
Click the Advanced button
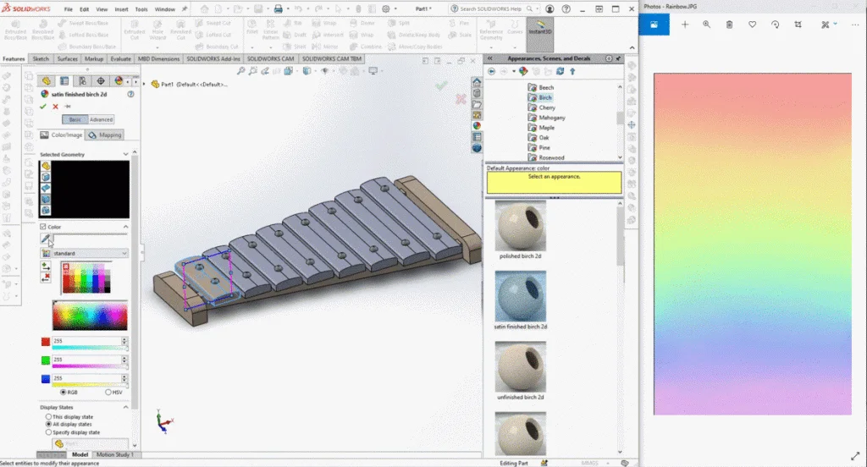101,119
